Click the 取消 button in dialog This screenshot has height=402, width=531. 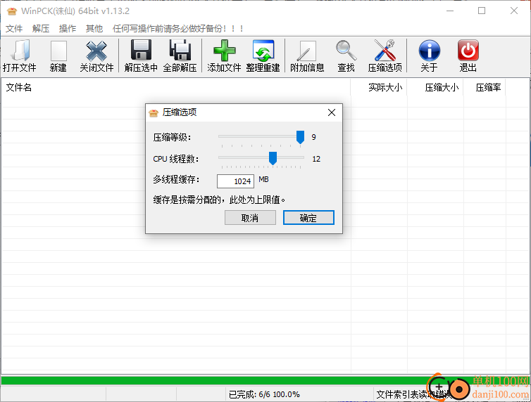tap(250, 218)
